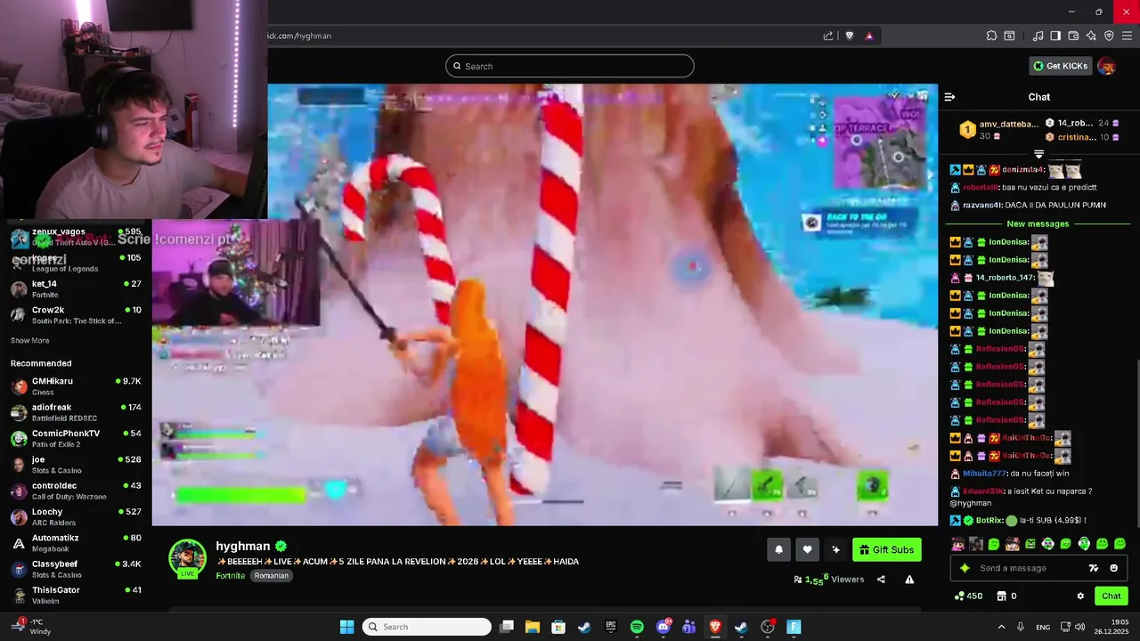Show hidden system tray icons
This screenshot has height=641, width=1140.
coord(1001,627)
